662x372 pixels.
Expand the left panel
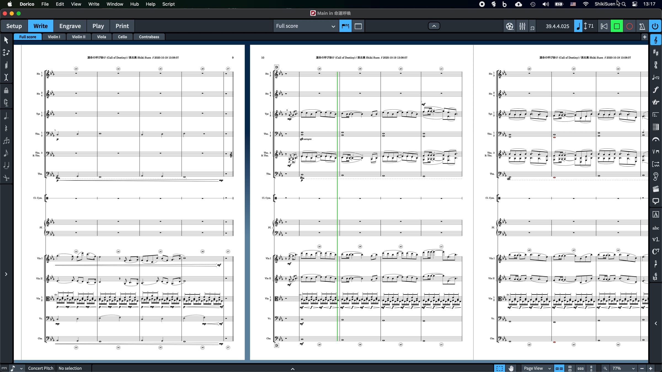6,274
